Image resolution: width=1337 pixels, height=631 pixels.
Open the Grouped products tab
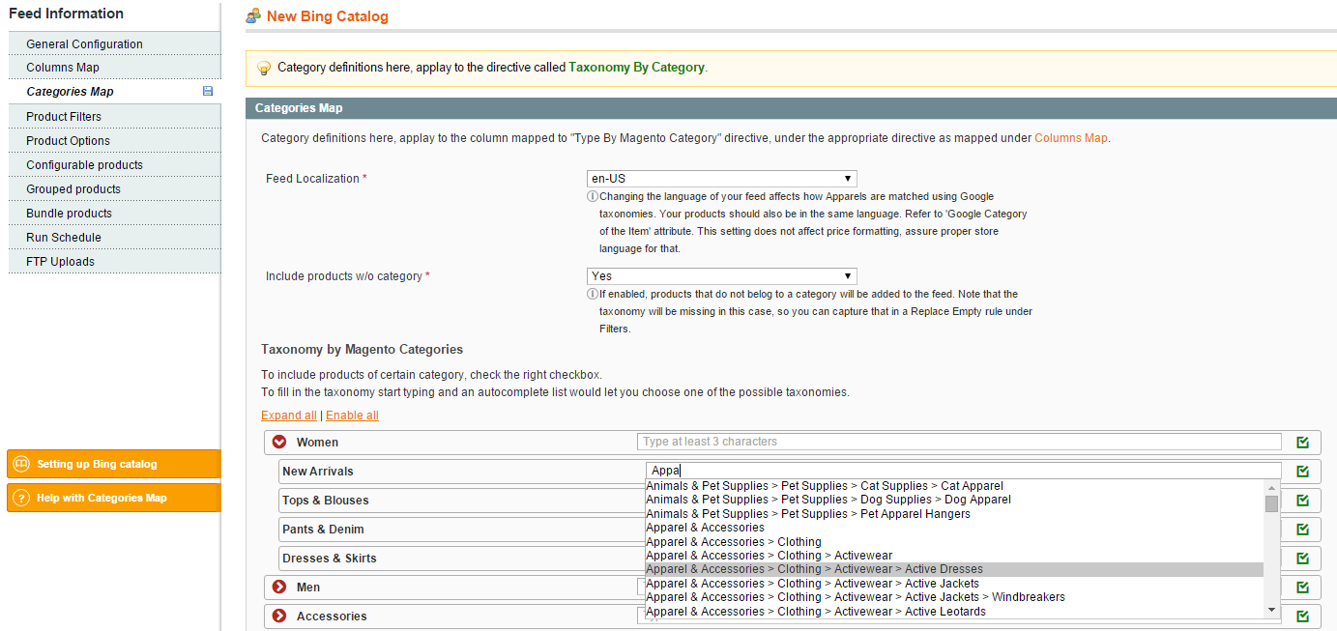[114, 188]
